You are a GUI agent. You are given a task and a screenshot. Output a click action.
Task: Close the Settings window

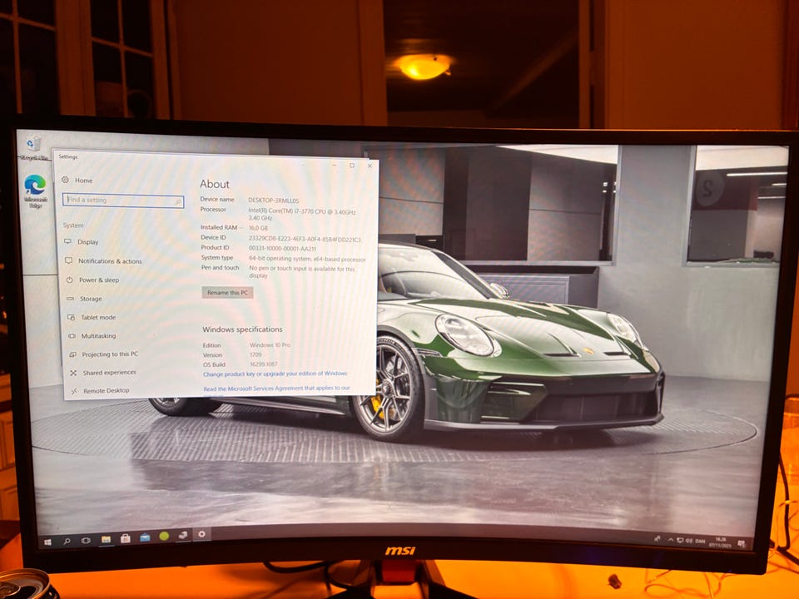pyautogui.click(x=370, y=166)
